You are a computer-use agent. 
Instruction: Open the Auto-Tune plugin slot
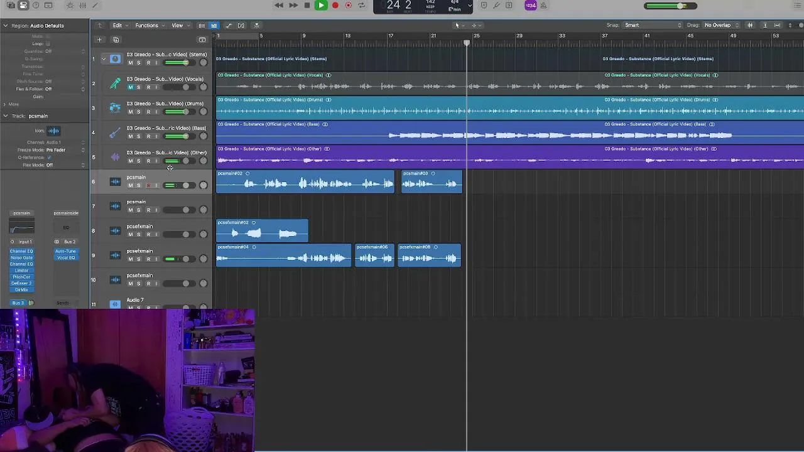coord(65,252)
